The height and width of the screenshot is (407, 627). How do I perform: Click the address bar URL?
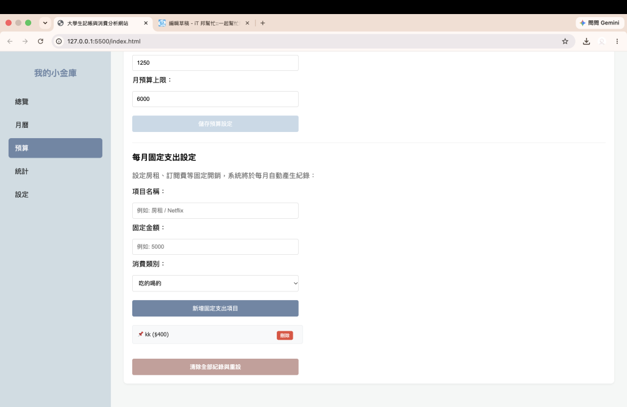pos(104,41)
